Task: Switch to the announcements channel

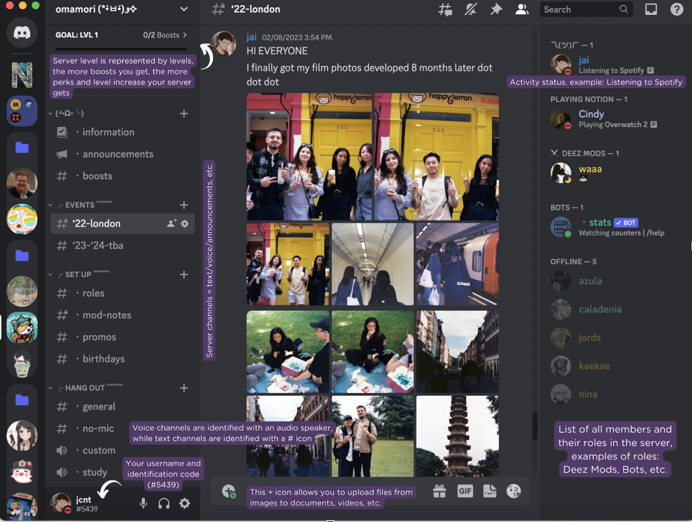Action: click(x=118, y=154)
